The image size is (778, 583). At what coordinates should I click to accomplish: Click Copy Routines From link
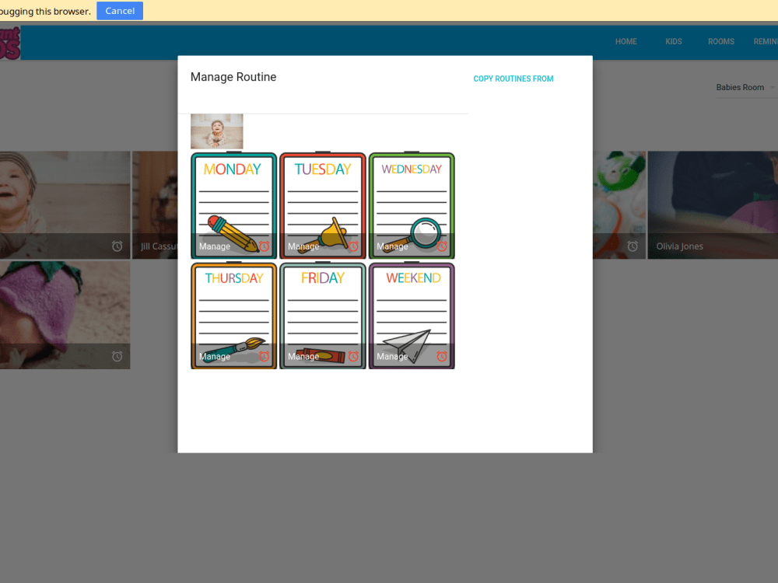point(513,79)
